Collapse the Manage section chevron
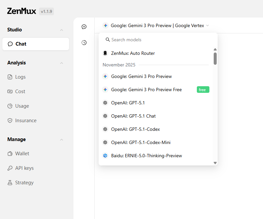This screenshot has width=263, height=219. (x=62, y=140)
